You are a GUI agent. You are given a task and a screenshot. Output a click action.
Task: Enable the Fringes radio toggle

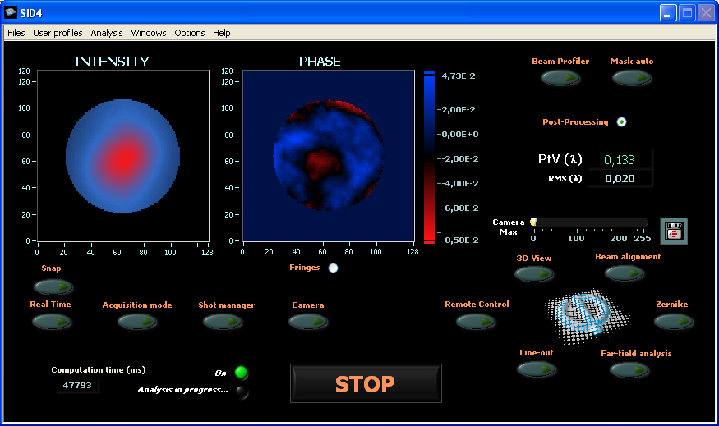coord(333,268)
